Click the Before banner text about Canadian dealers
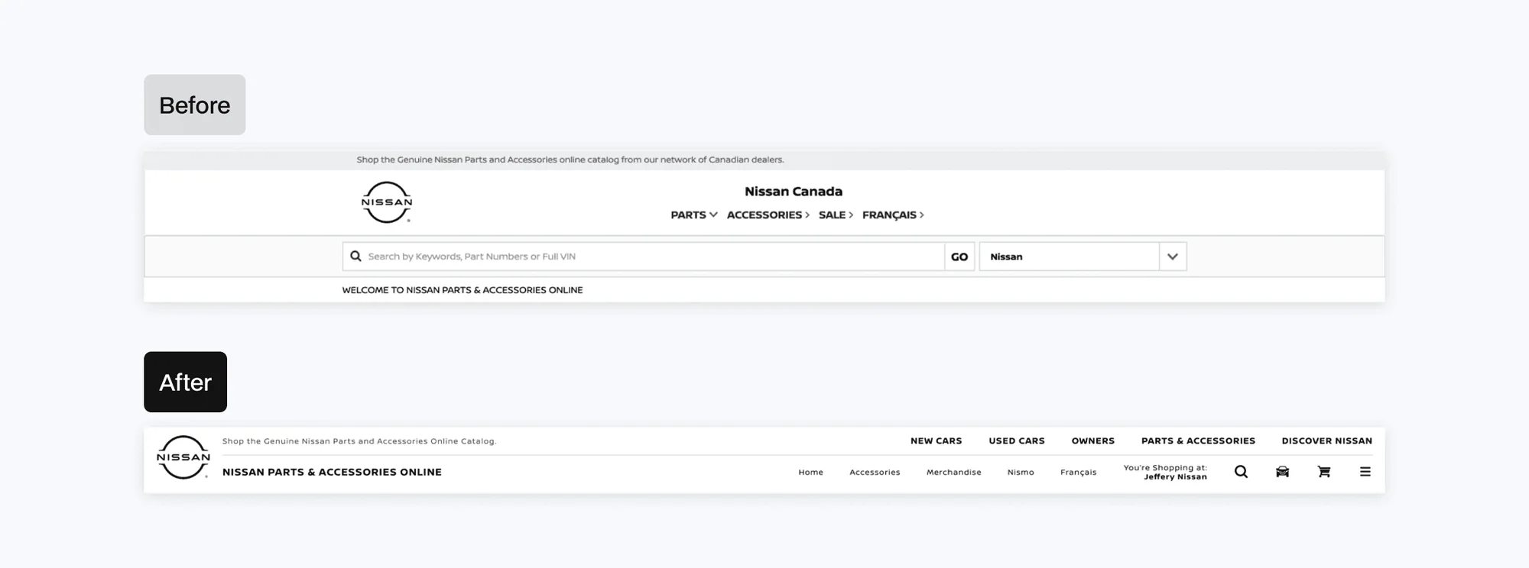 click(570, 160)
